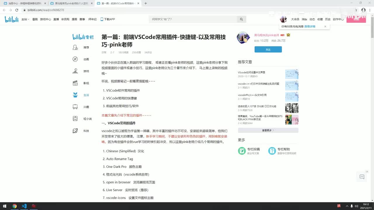The image size is (374, 210).
Task: Click the author avatar of pink老师
Action: (243, 38)
